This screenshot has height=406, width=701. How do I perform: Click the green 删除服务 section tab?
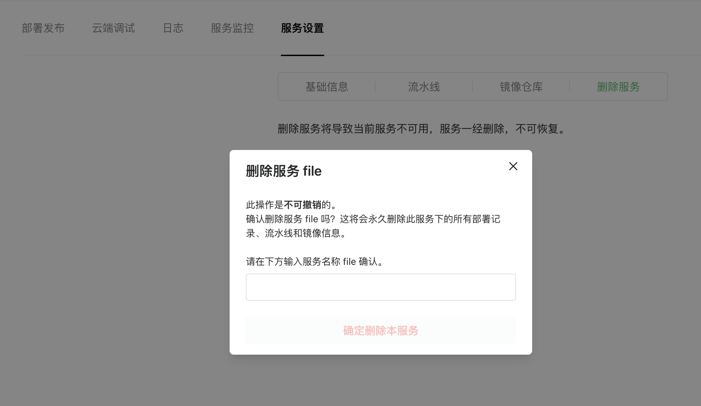[618, 87]
